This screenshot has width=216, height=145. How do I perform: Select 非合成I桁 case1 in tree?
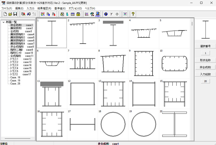coord(22,25)
